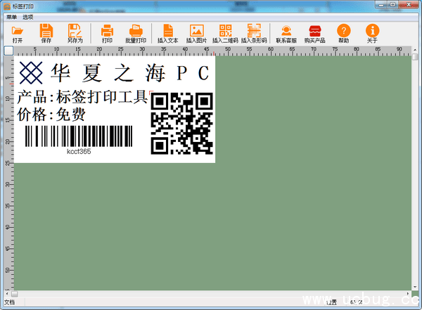This screenshot has height=310, width=422.
Task: Open the 菜单 menu in the menu bar
Action: [11, 17]
